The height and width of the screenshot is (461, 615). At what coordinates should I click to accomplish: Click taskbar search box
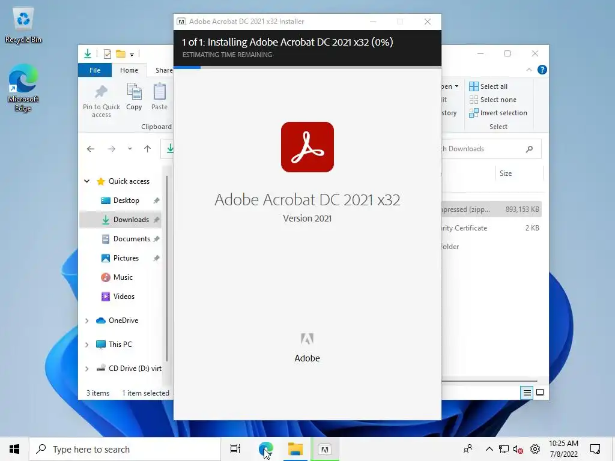point(125,449)
